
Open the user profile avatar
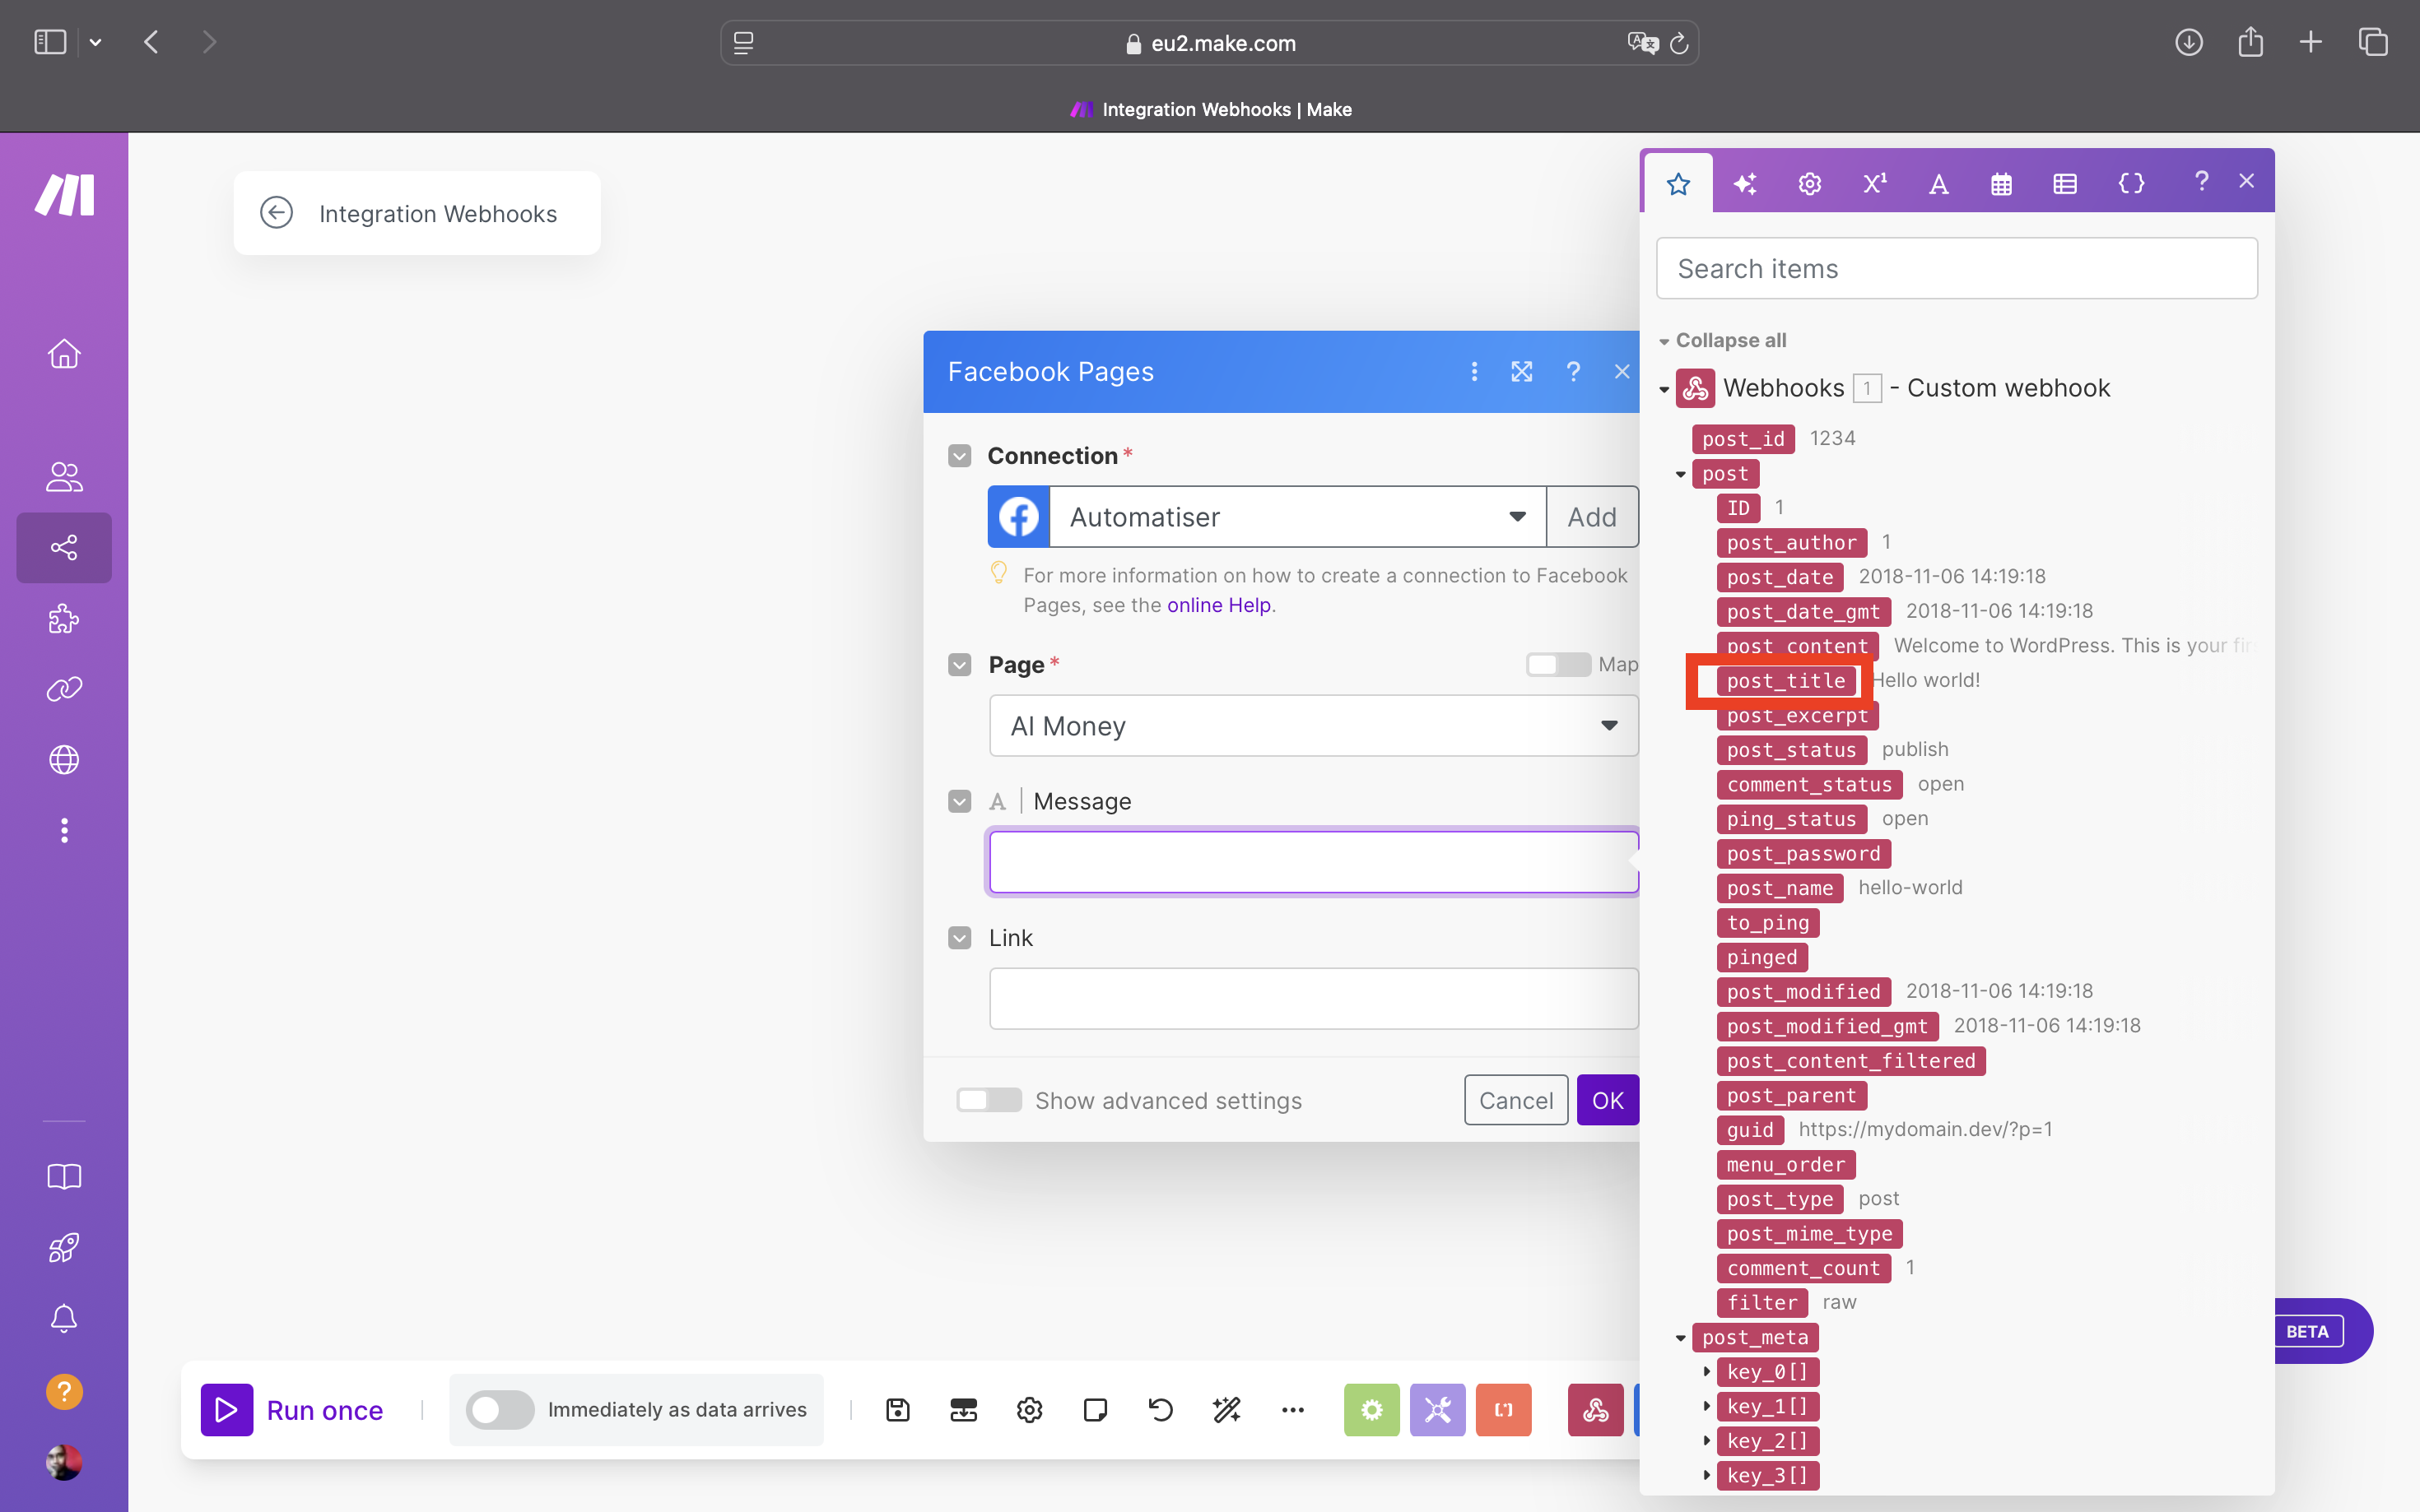[x=64, y=1462]
